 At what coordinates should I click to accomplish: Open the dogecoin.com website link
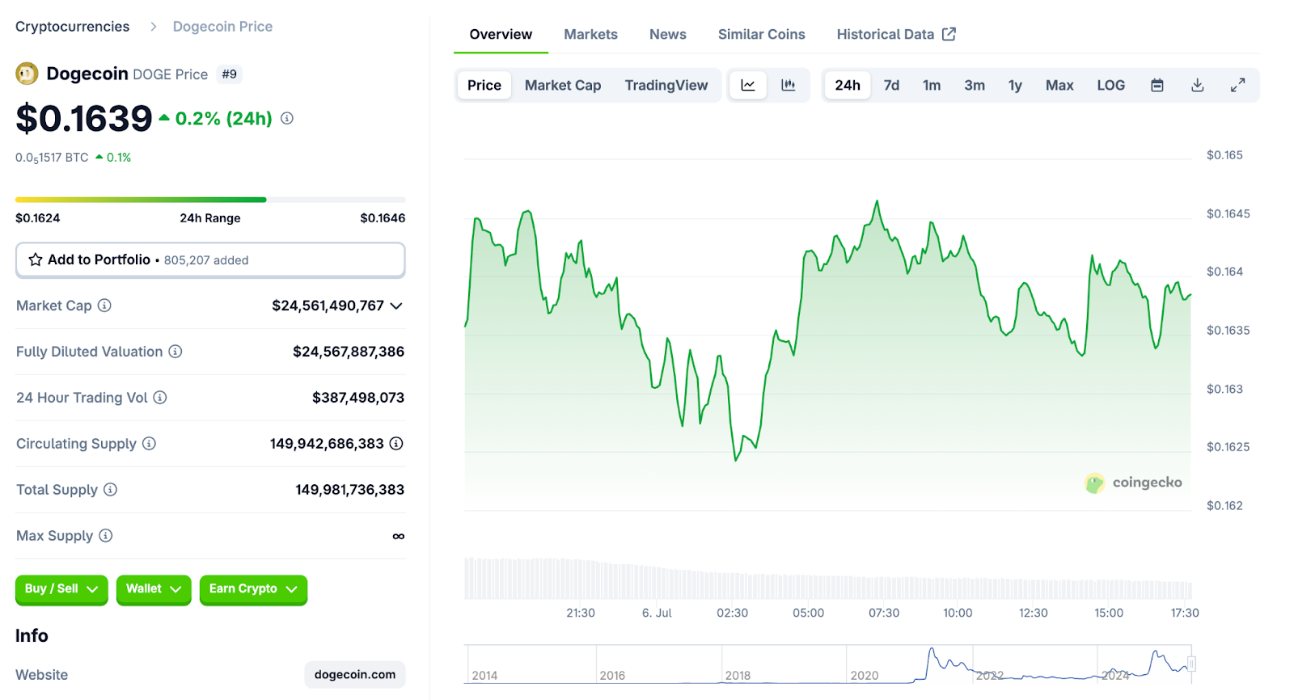coord(354,674)
